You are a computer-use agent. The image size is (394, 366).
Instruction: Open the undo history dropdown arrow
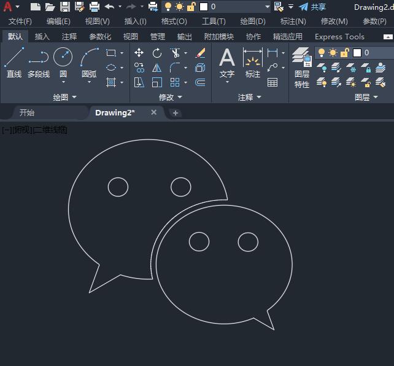coord(120,7)
